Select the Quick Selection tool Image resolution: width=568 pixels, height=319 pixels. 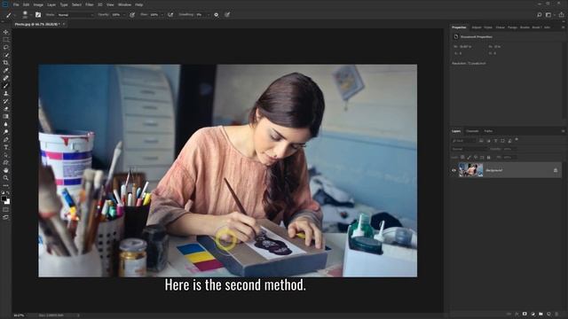6,55
